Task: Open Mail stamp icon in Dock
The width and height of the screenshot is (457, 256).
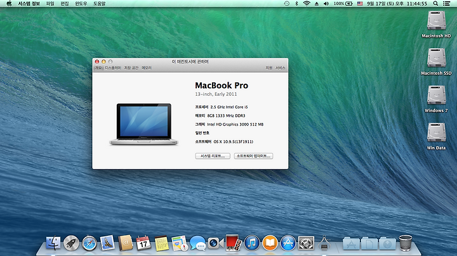Action: click(107, 243)
